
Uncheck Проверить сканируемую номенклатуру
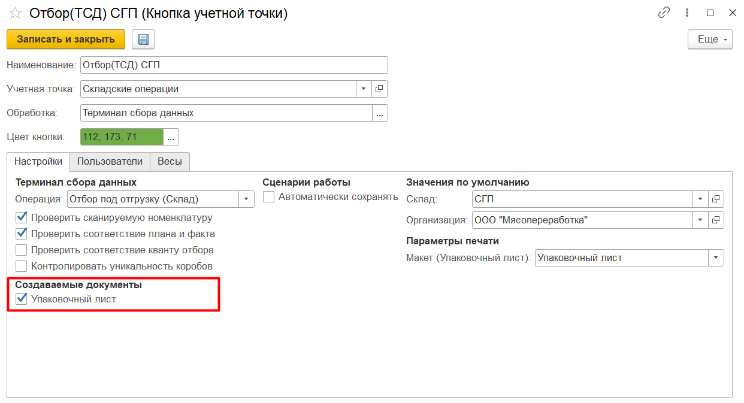[x=22, y=218]
